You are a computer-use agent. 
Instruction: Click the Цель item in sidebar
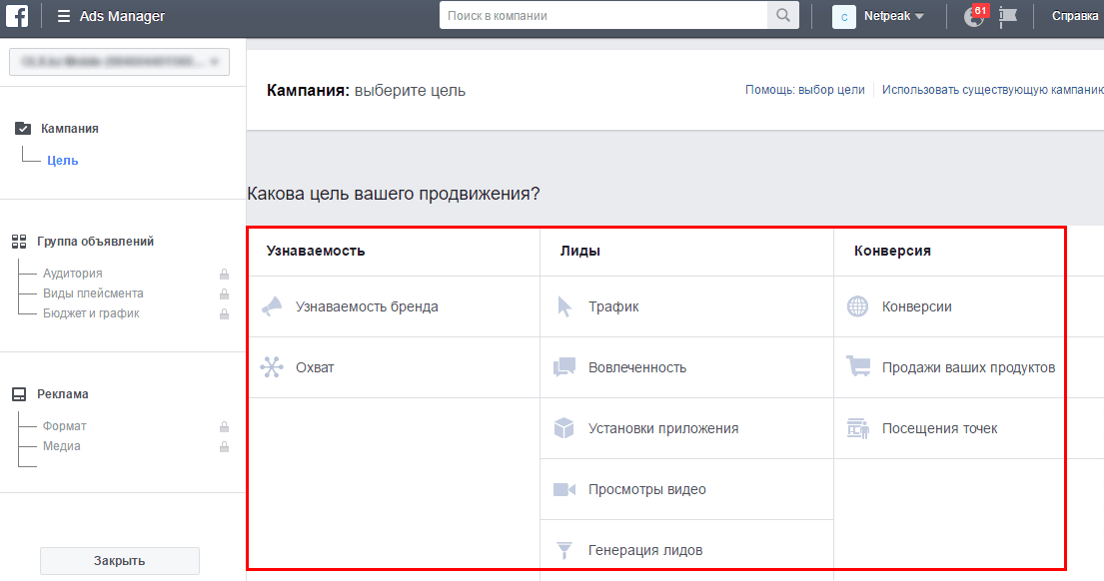coord(62,160)
